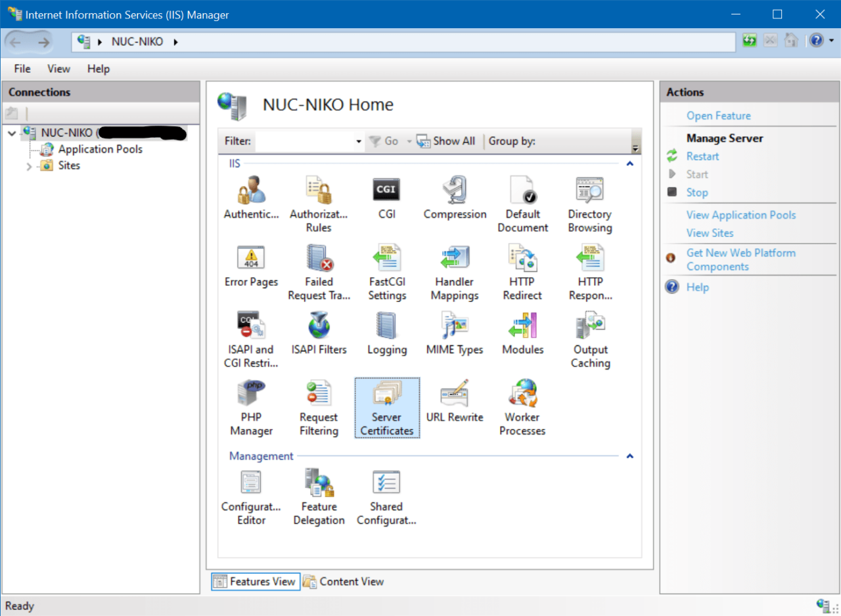
Task: Open the Go button dropdown arrow
Action: [409, 141]
